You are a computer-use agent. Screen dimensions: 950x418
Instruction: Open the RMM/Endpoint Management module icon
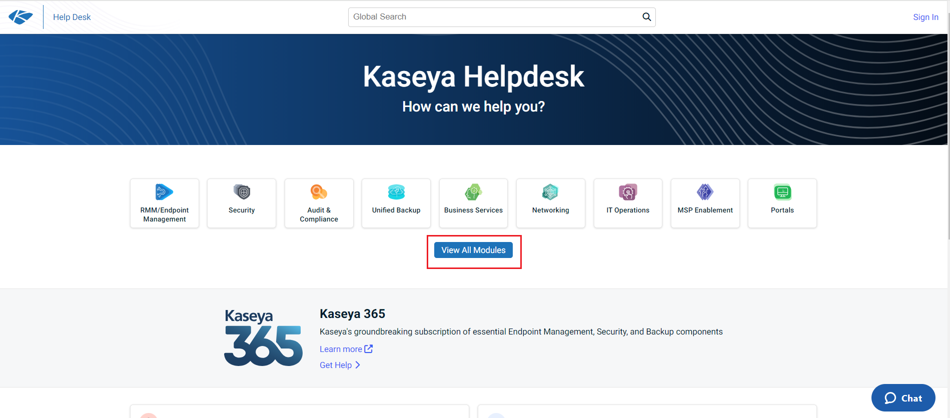click(164, 192)
